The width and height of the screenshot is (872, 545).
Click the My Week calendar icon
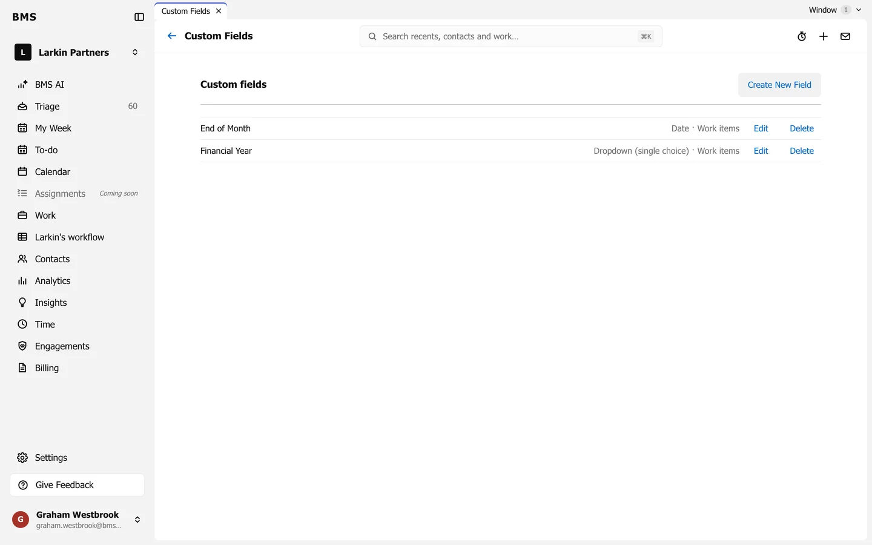click(22, 128)
